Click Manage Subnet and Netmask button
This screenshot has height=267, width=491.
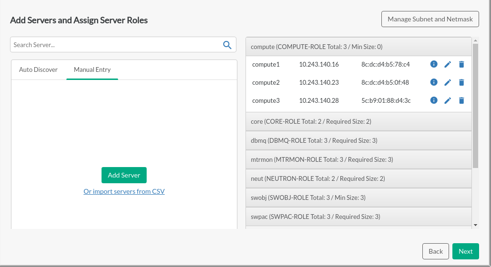(430, 19)
